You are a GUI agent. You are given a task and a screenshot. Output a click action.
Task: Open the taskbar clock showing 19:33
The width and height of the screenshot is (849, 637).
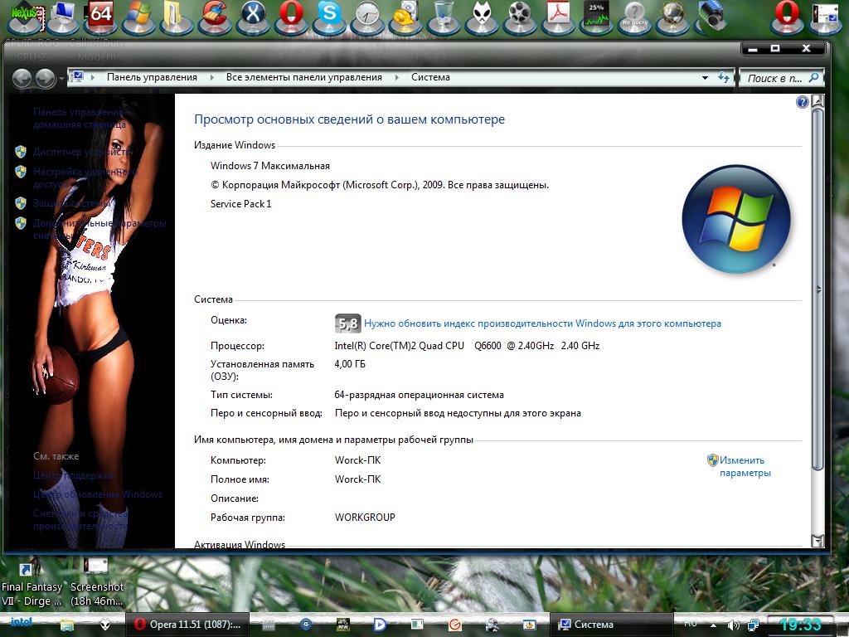point(800,625)
